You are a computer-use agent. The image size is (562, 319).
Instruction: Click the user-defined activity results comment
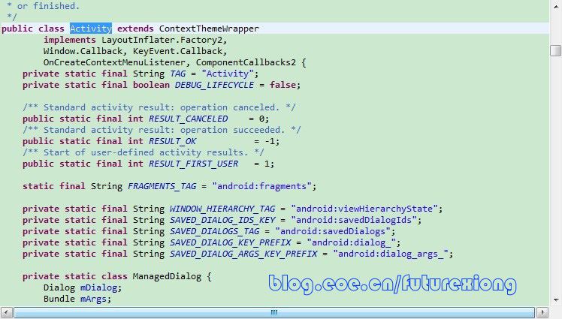coord(144,152)
